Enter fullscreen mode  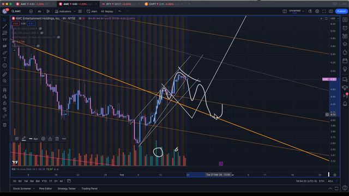click(324, 11)
